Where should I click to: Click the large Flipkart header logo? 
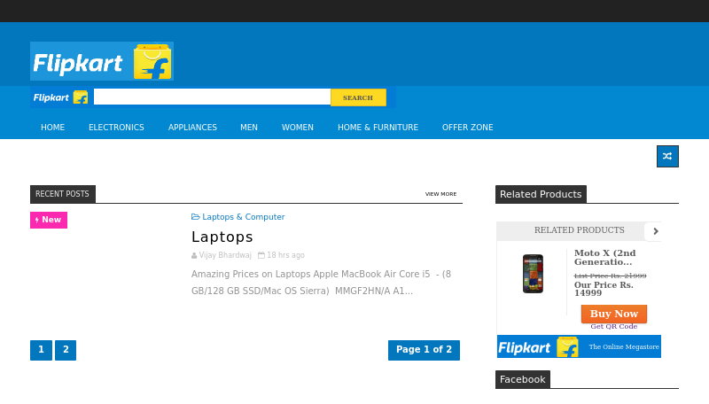(102, 61)
